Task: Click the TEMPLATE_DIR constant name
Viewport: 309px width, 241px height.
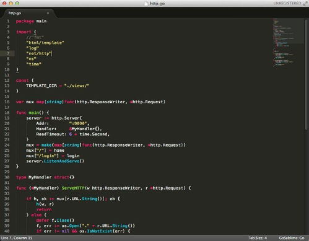Action: [41, 85]
